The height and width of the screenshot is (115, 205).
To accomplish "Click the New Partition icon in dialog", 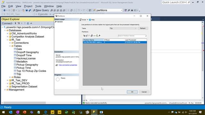I will point(84,35).
